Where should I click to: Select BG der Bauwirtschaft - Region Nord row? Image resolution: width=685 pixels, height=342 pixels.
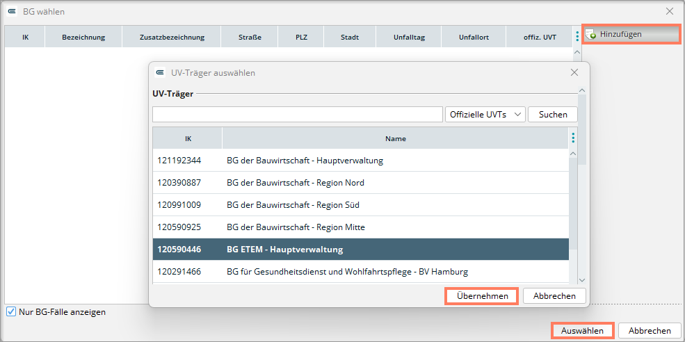click(360, 183)
